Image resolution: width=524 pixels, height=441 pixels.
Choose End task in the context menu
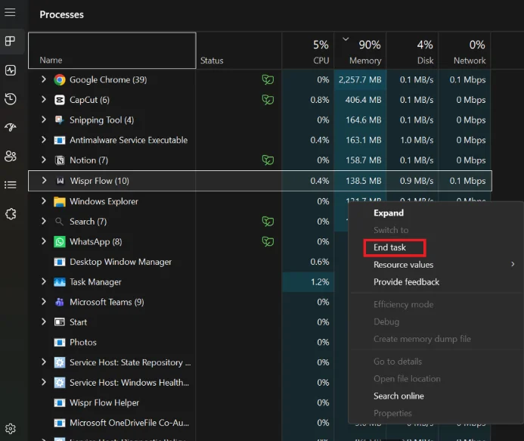[x=389, y=247]
